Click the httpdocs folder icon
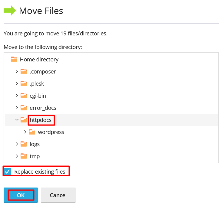The width and height of the screenshot is (222, 209). tap(24, 120)
